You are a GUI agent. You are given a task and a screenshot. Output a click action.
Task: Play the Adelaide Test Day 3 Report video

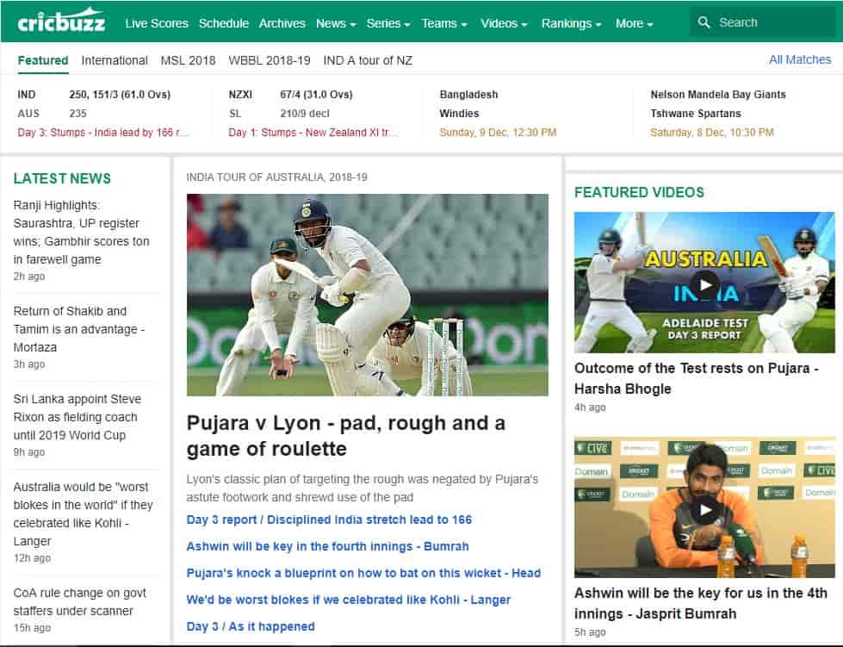point(704,284)
